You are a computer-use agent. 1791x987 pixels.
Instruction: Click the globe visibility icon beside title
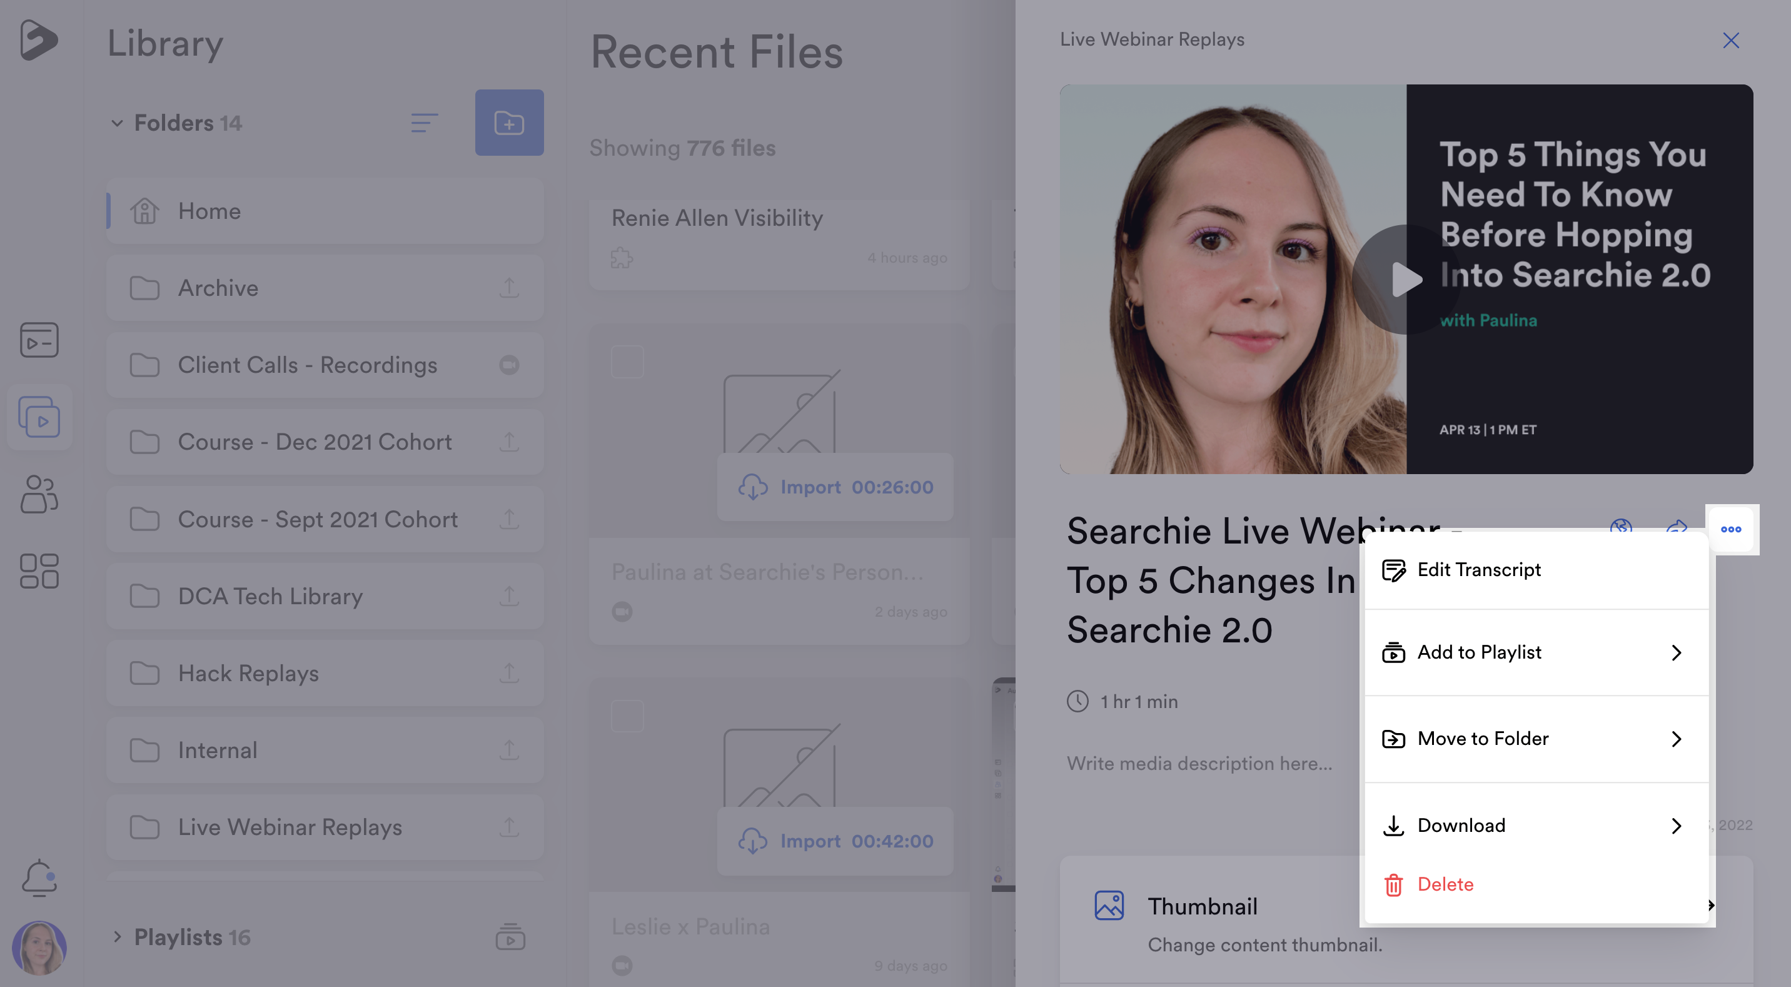[x=1622, y=527]
